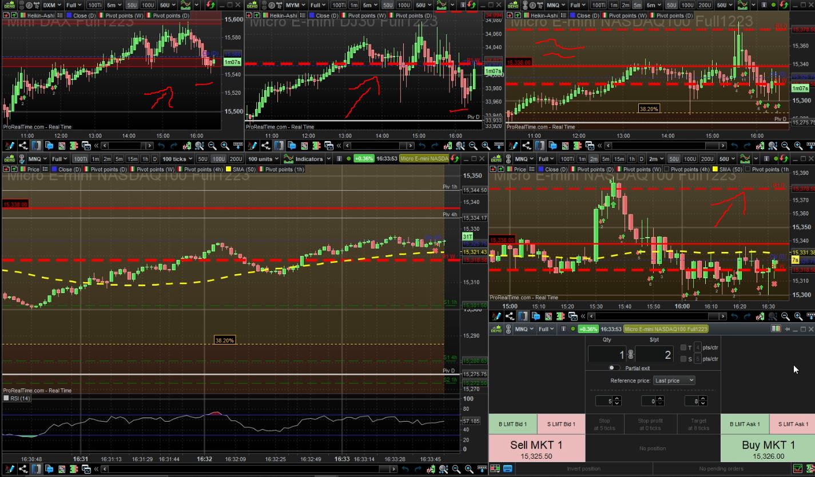Enable the T pts/ctr checkbox

(x=683, y=347)
